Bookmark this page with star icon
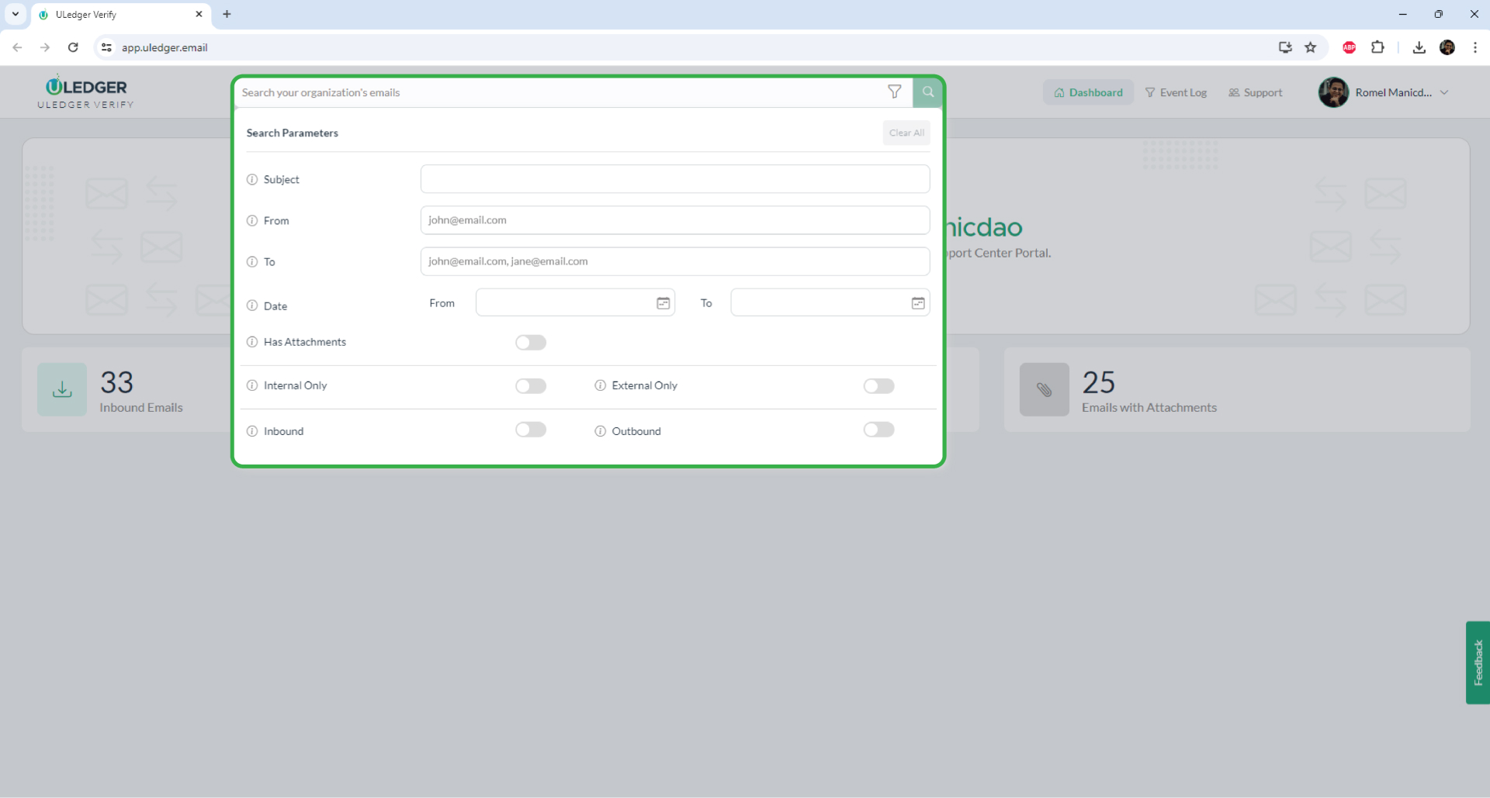 click(x=1311, y=47)
